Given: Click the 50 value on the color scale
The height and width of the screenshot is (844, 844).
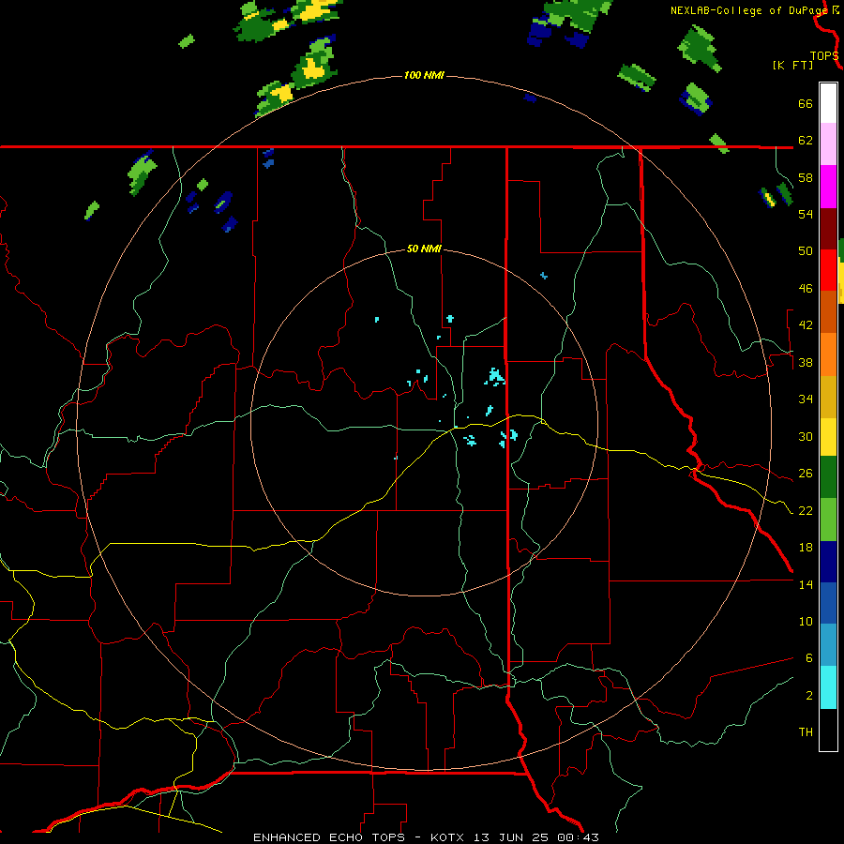Looking at the screenshot, I should pos(806,250).
